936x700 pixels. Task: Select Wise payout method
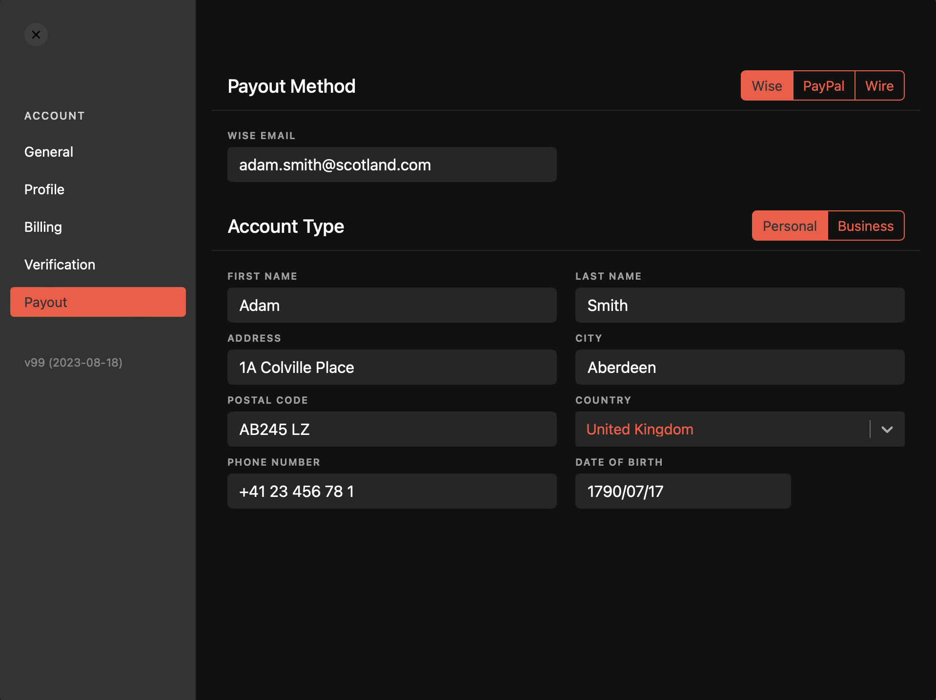(x=767, y=86)
